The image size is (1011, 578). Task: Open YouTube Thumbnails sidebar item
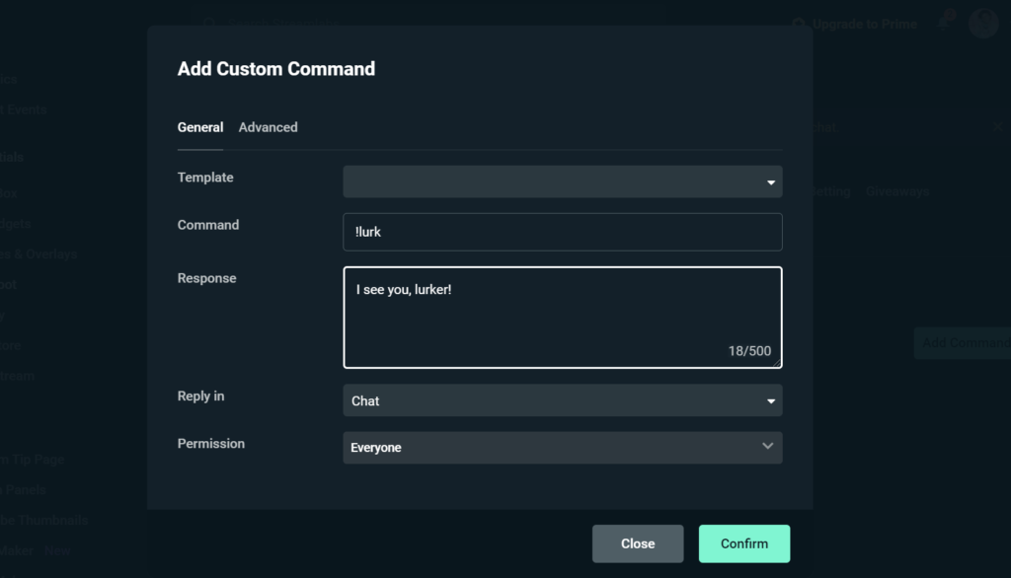[x=43, y=520]
